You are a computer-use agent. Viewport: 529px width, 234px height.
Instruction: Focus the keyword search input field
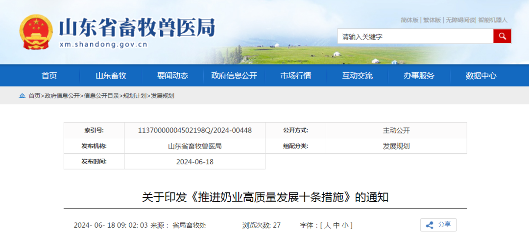click(x=415, y=36)
